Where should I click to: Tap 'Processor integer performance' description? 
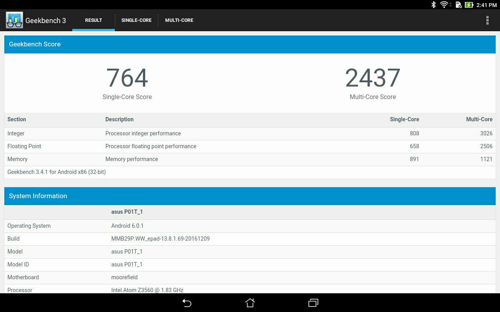[x=143, y=133]
